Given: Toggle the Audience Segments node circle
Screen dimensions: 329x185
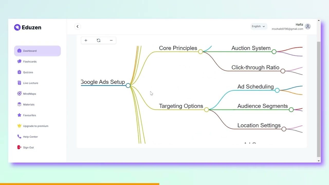Looking at the screenshot, I should pyautogui.click(x=291, y=110).
